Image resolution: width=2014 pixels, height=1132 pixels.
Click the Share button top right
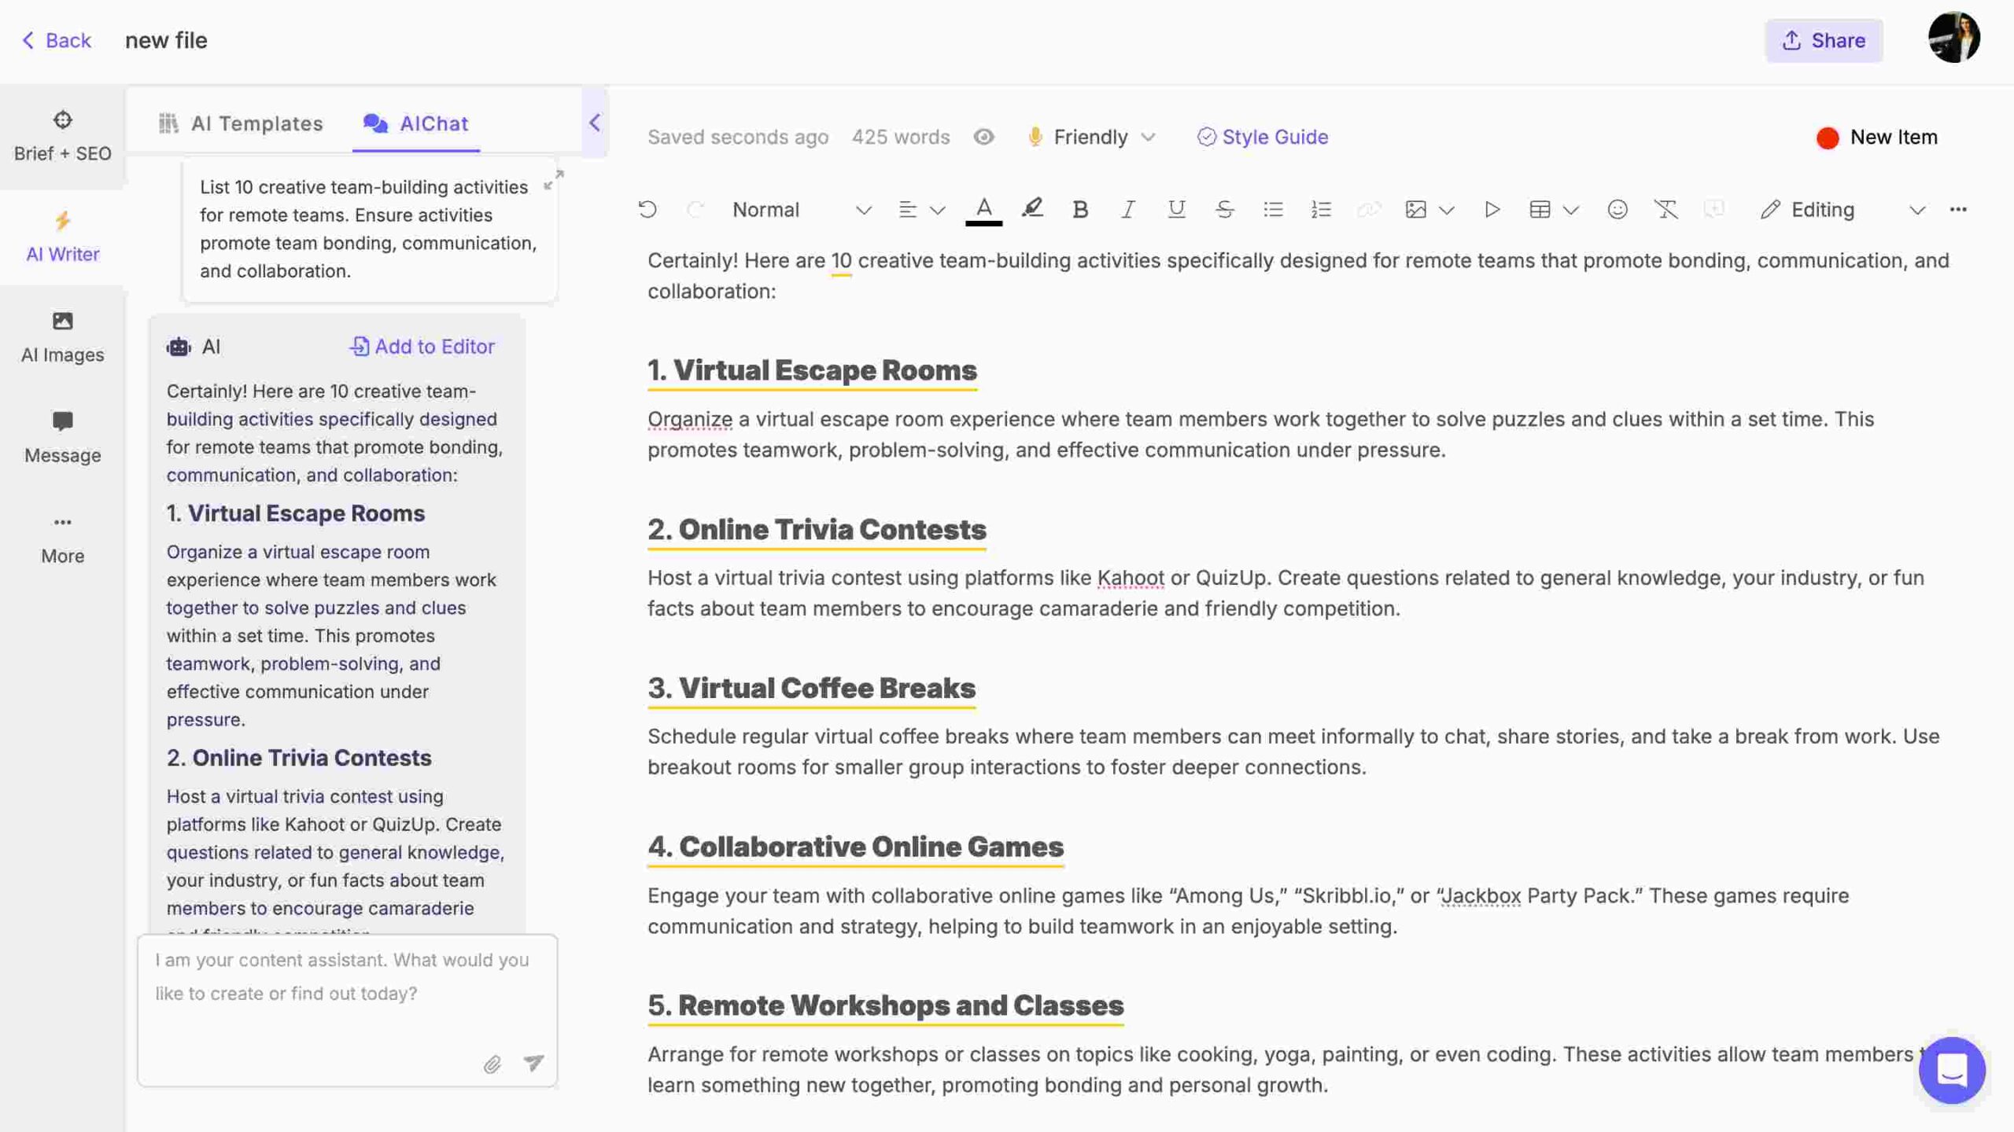click(1824, 40)
